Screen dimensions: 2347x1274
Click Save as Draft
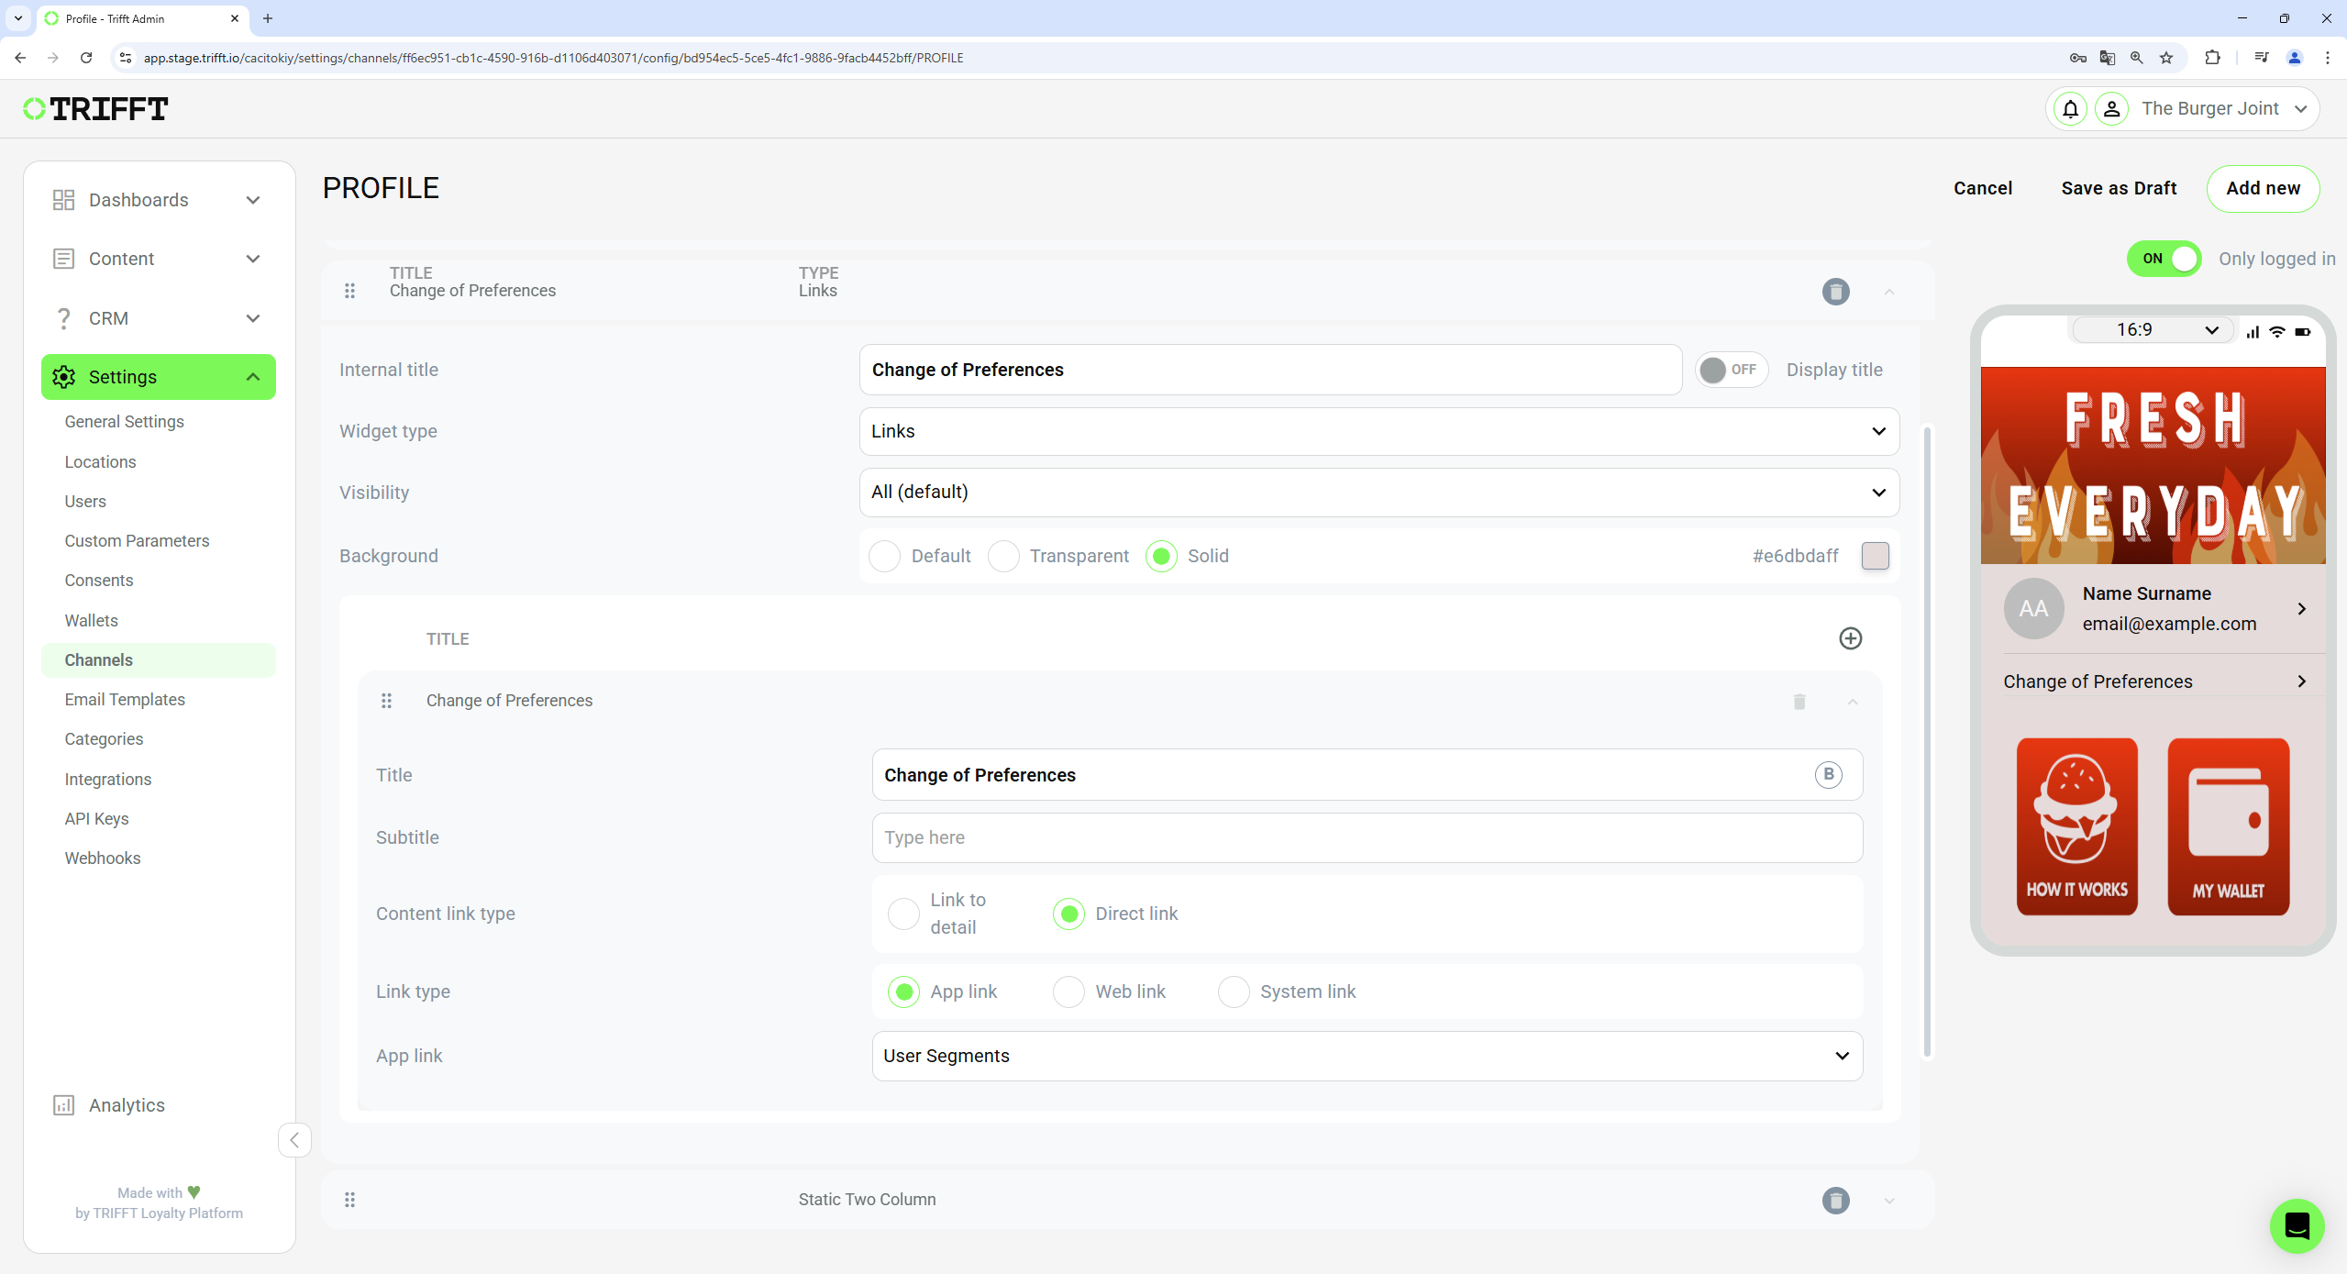(2119, 188)
